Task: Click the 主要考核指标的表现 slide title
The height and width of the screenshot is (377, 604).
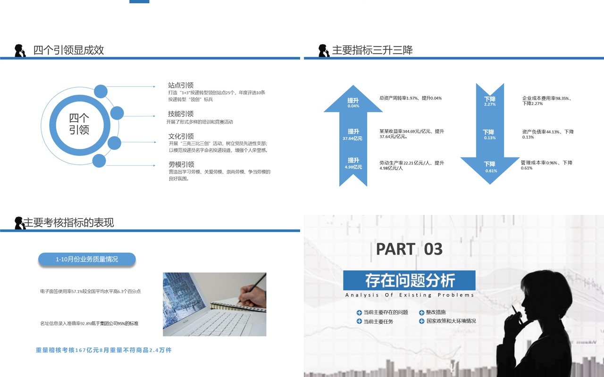Action: 69,222
